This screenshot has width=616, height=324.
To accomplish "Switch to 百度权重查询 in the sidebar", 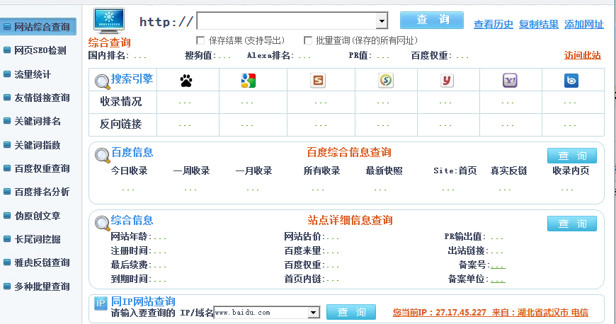I will [x=42, y=168].
